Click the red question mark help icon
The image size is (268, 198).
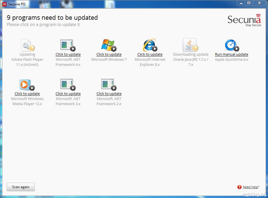239,187
